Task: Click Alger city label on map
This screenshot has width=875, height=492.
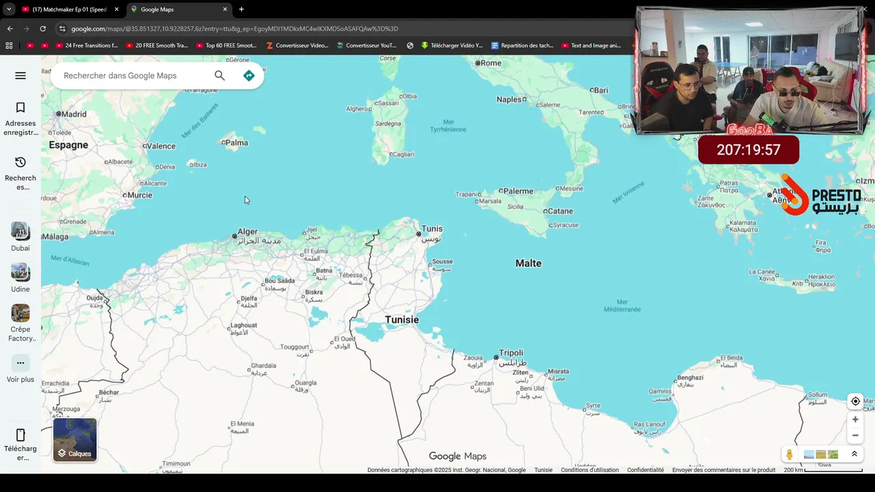Action: 247,232
